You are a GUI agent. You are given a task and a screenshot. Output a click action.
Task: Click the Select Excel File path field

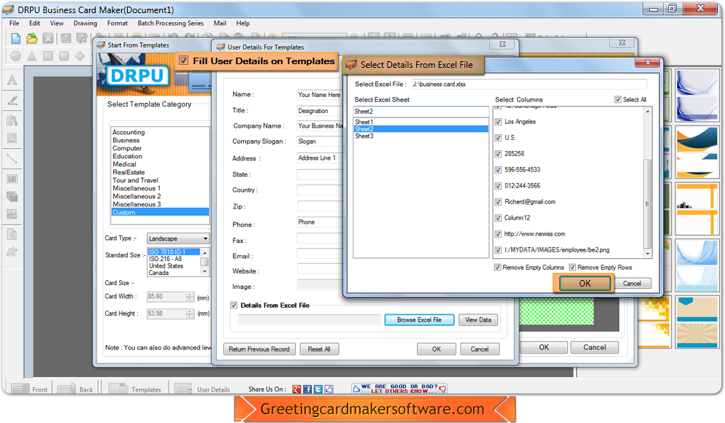pos(529,84)
